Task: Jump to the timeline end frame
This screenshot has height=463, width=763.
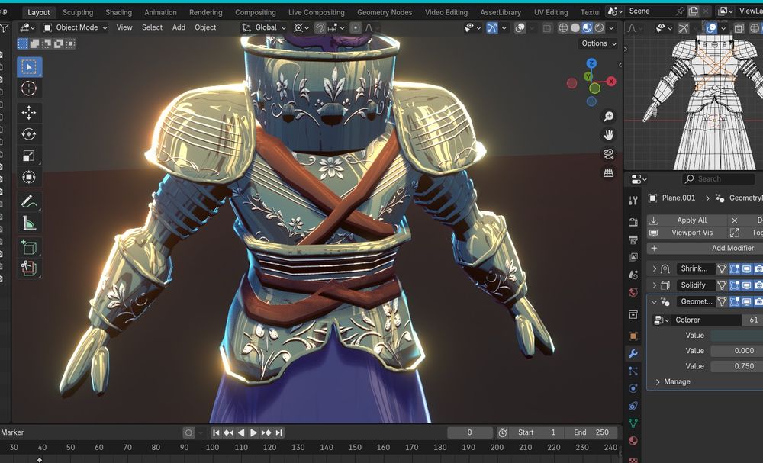Action: (278, 432)
